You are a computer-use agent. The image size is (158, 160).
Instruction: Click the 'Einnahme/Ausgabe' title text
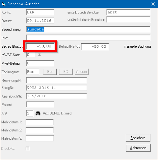coord(23,4)
